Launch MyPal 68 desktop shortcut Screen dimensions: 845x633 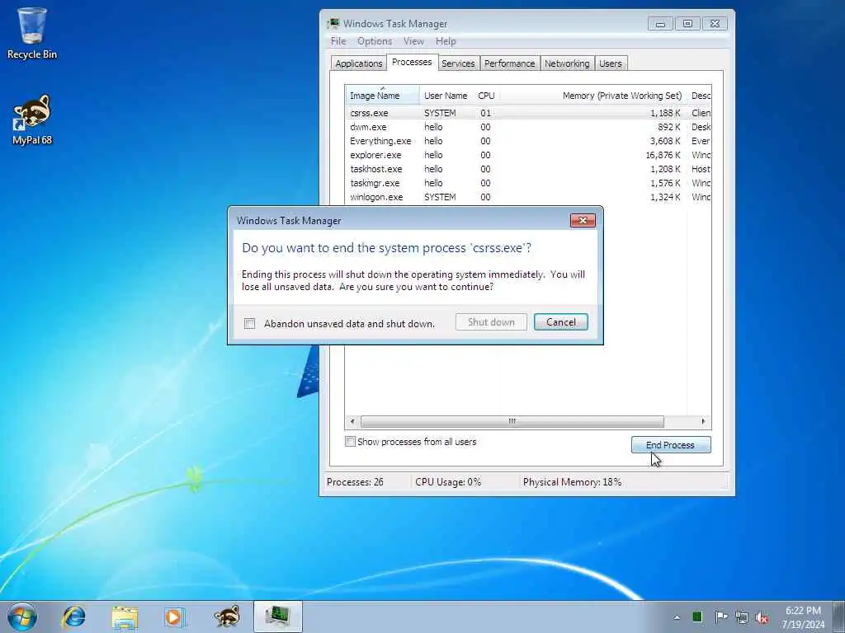point(32,120)
